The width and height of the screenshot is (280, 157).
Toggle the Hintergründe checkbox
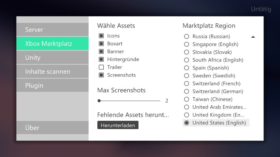(x=101, y=59)
